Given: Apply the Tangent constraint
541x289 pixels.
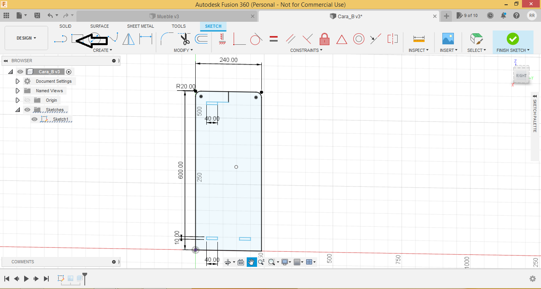Looking at the screenshot, I should coord(256,39).
